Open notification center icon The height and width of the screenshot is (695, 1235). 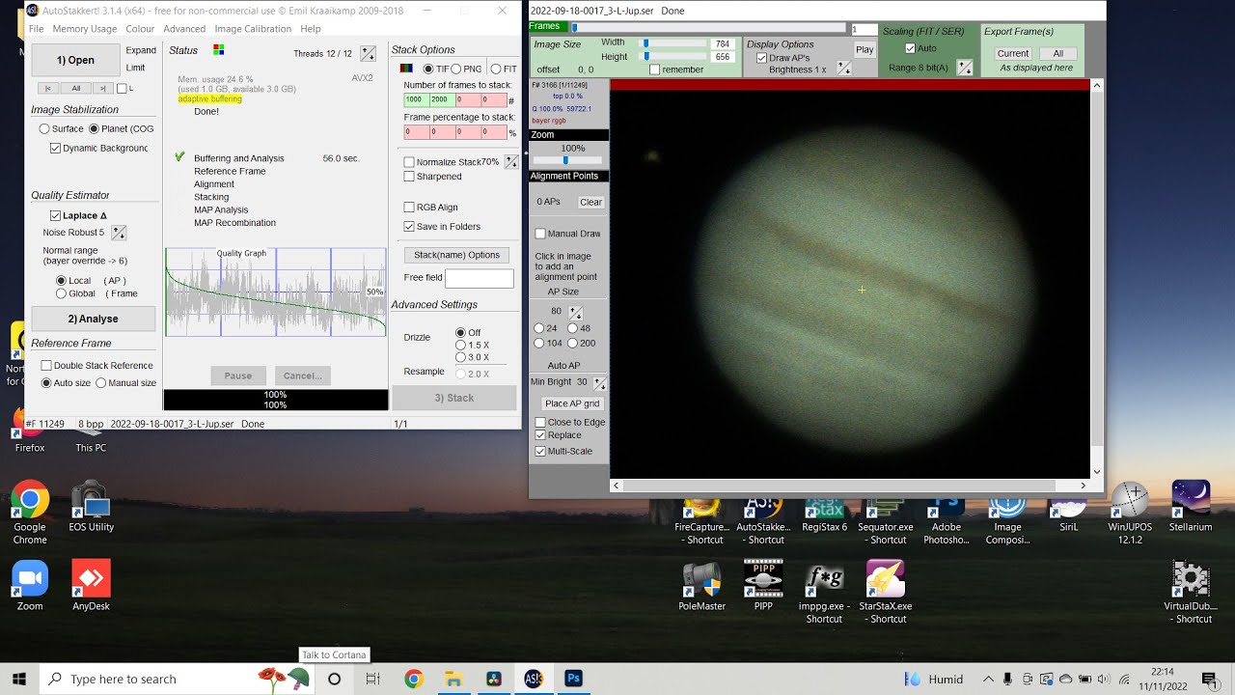[x=1208, y=679]
